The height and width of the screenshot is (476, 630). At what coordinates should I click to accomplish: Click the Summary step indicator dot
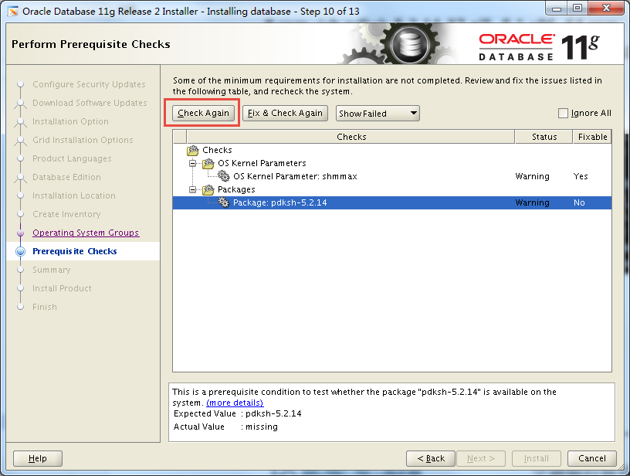[21, 270]
